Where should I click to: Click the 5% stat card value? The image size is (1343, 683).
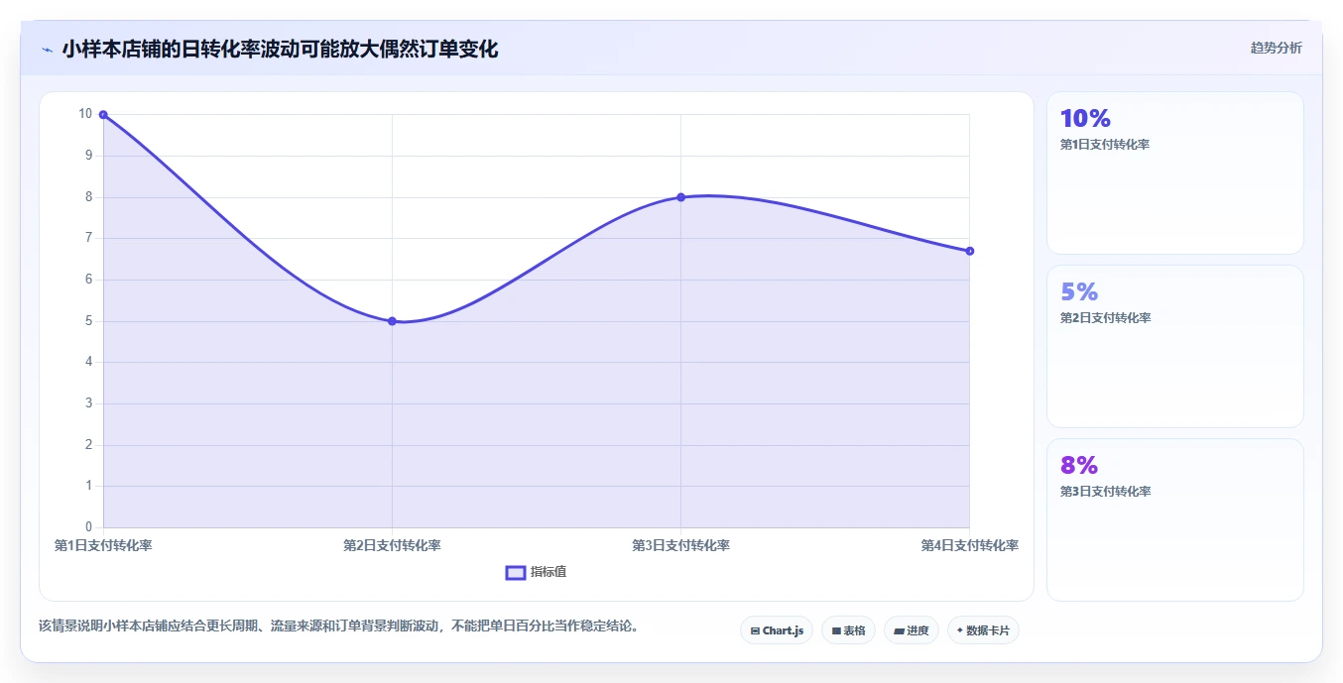[x=1079, y=292]
